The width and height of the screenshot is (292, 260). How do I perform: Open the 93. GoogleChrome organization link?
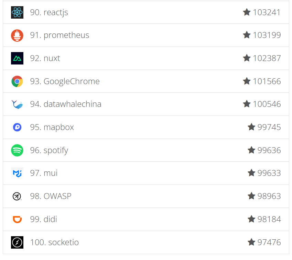pyautogui.click(x=65, y=82)
